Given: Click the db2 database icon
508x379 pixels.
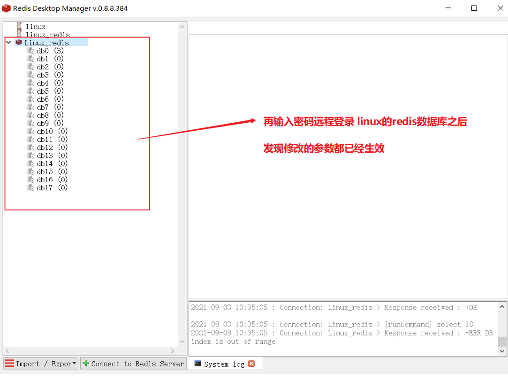Looking at the screenshot, I should tap(30, 67).
